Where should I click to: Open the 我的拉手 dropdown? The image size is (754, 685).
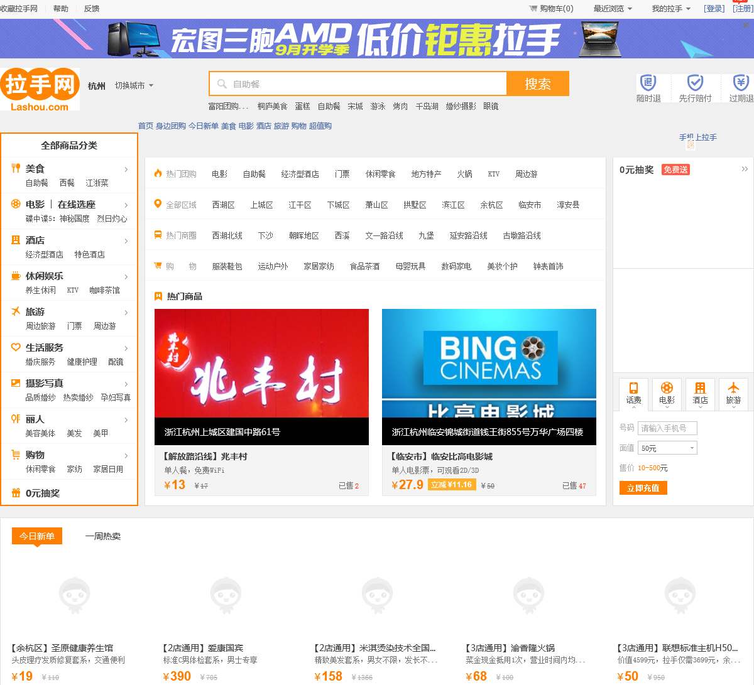[x=671, y=9]
